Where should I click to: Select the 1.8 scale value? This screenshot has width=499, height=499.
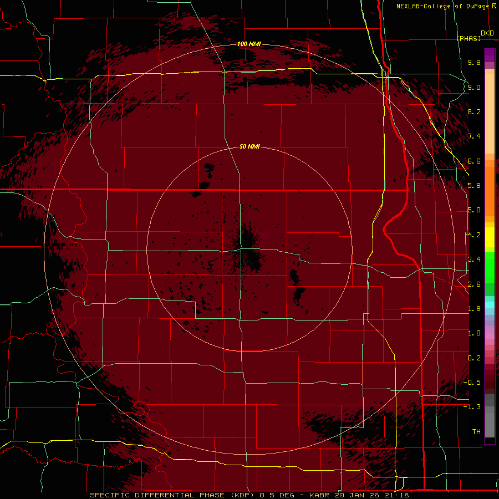pos(474,309)
